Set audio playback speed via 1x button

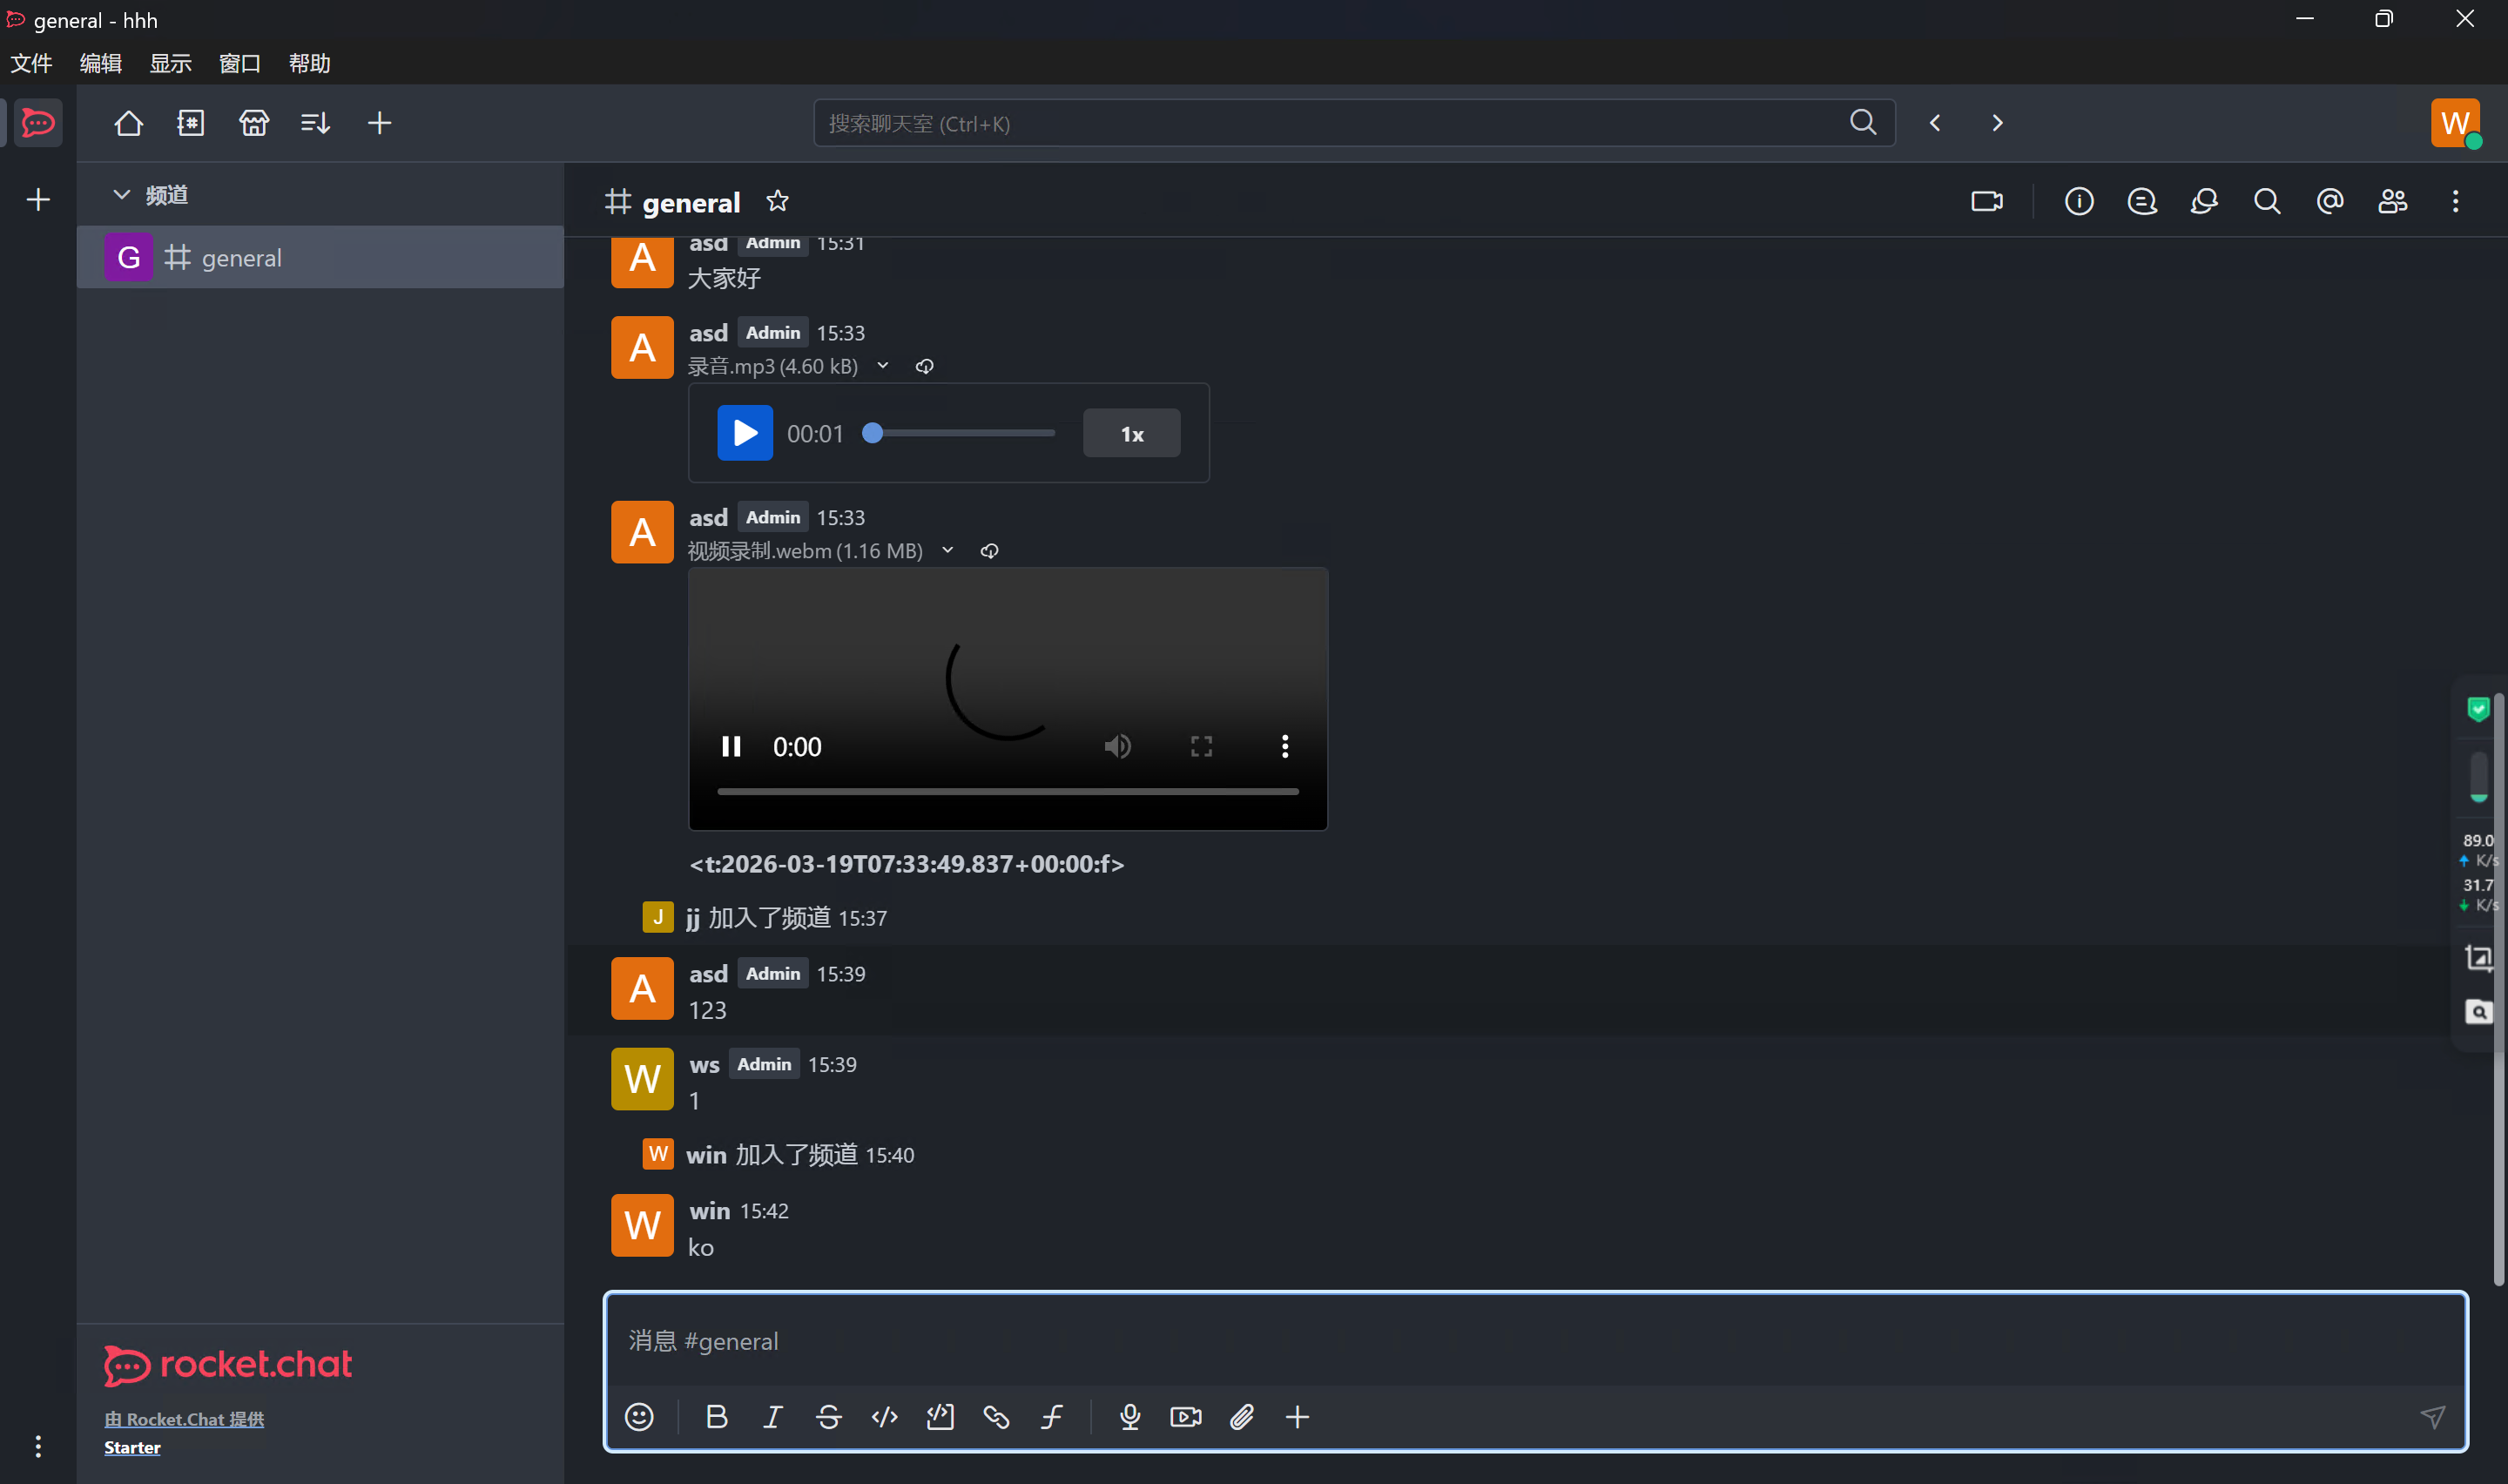point(1131,434)
